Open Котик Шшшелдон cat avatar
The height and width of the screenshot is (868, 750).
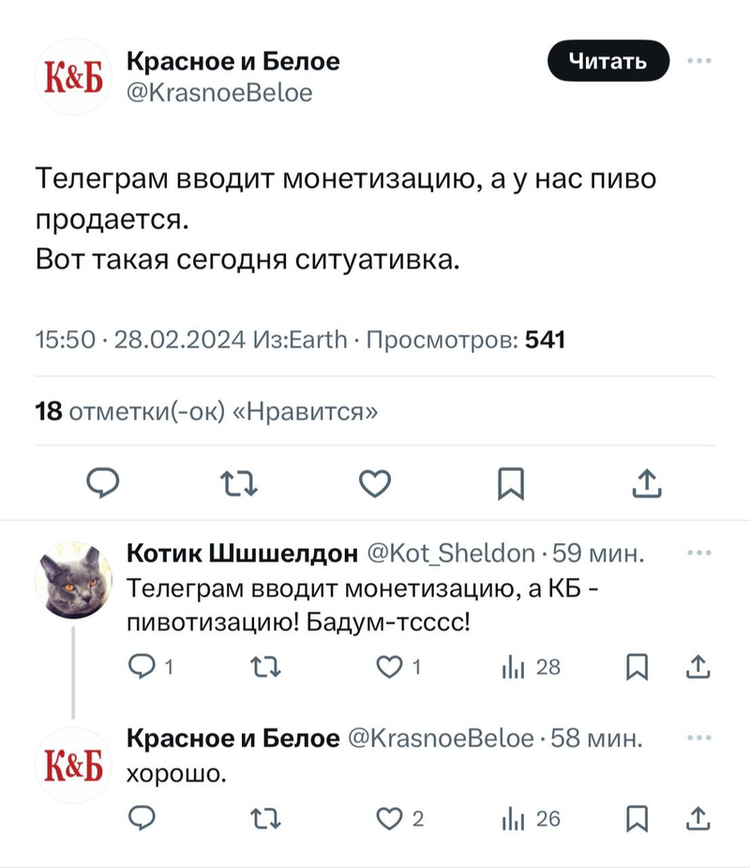click(73, 579)
